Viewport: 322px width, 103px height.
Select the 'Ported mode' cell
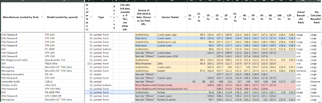pos(172,85)
